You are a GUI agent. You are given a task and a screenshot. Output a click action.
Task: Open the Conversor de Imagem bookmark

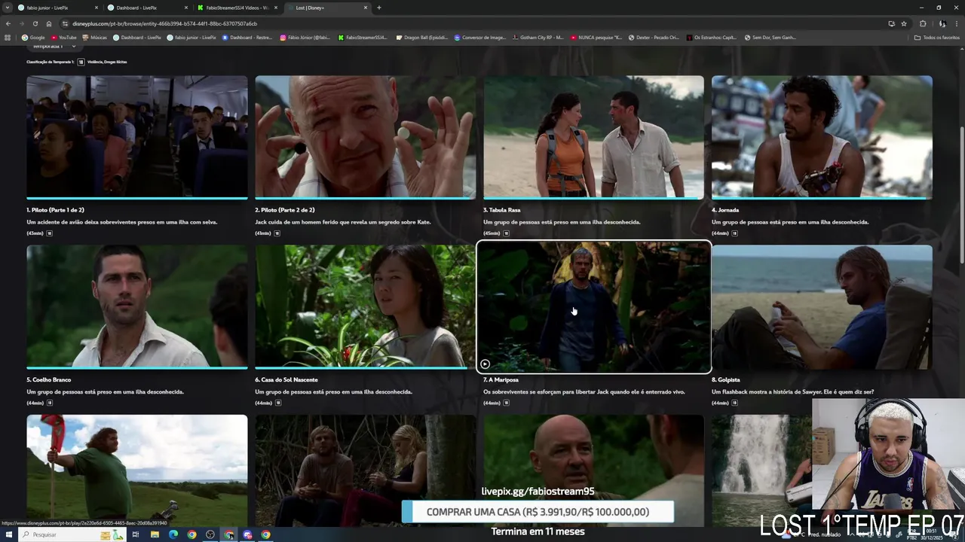tap(479, 38)
